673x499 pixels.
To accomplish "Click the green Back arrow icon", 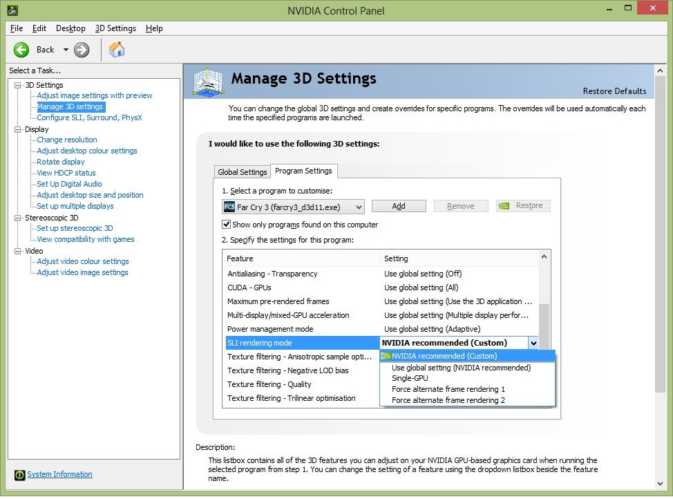I will click(x=21, y=49).
